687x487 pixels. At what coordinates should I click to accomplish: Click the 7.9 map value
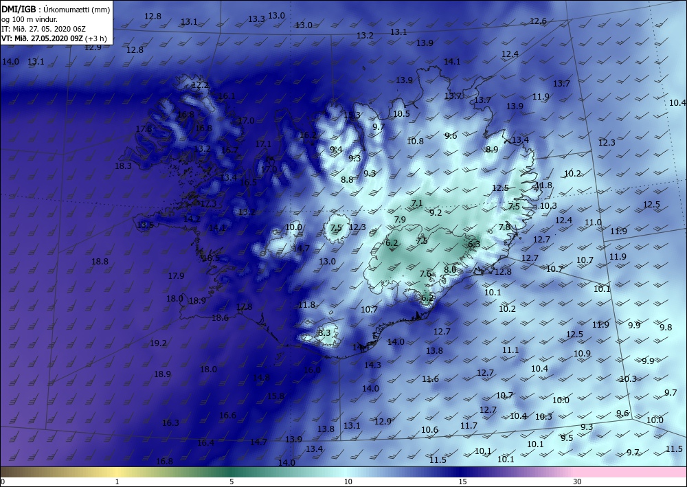[400, 219]
